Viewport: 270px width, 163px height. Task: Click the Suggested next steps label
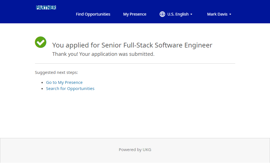56,72
